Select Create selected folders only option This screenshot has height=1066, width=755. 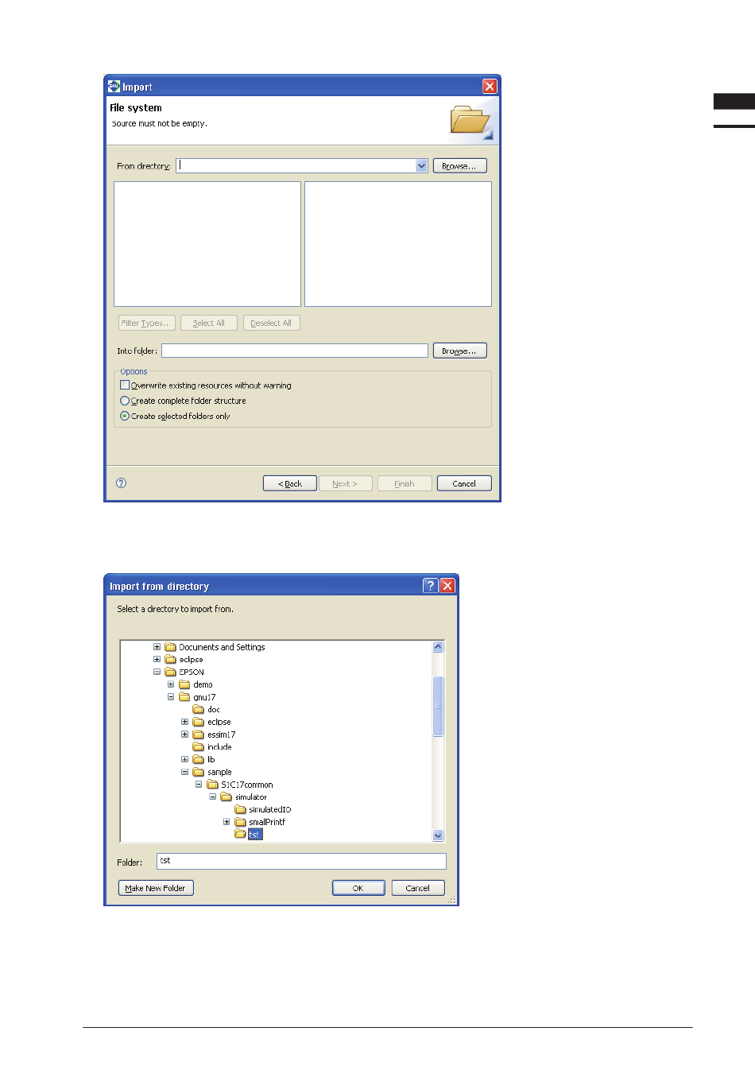125,416
